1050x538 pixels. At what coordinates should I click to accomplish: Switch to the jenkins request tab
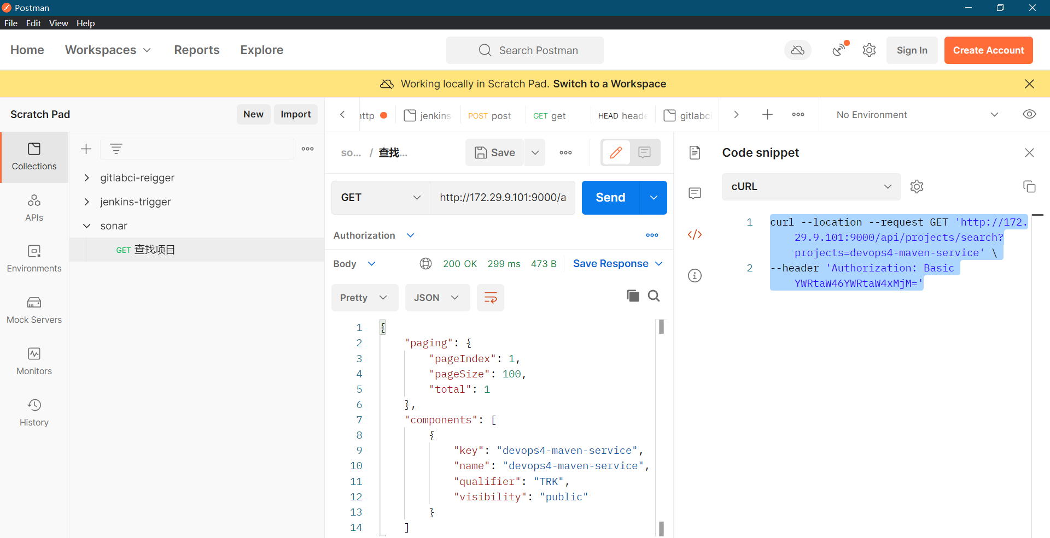[428, 115]
